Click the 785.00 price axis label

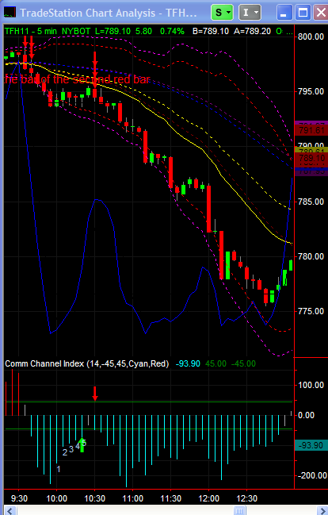[311, 202]
